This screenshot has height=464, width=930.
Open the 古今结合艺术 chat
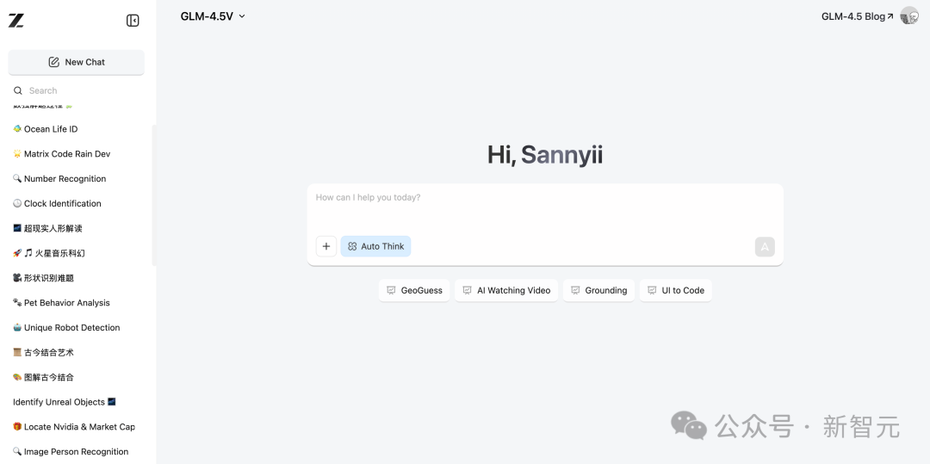pos(77,353)
